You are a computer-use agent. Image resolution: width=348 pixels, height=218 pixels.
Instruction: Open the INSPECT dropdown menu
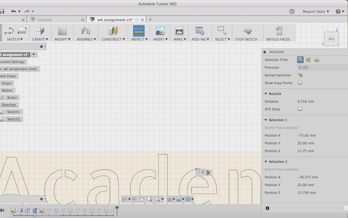[x=139, y=39]
